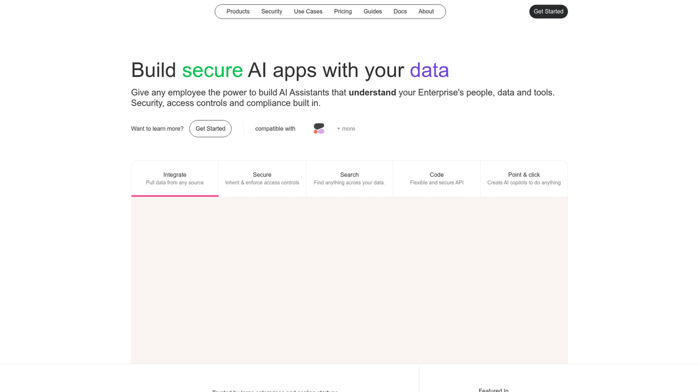This screenshot has height=392, width=699.
Task: Click the pink progress bar under Integrate
Action: tap(175, 195)
